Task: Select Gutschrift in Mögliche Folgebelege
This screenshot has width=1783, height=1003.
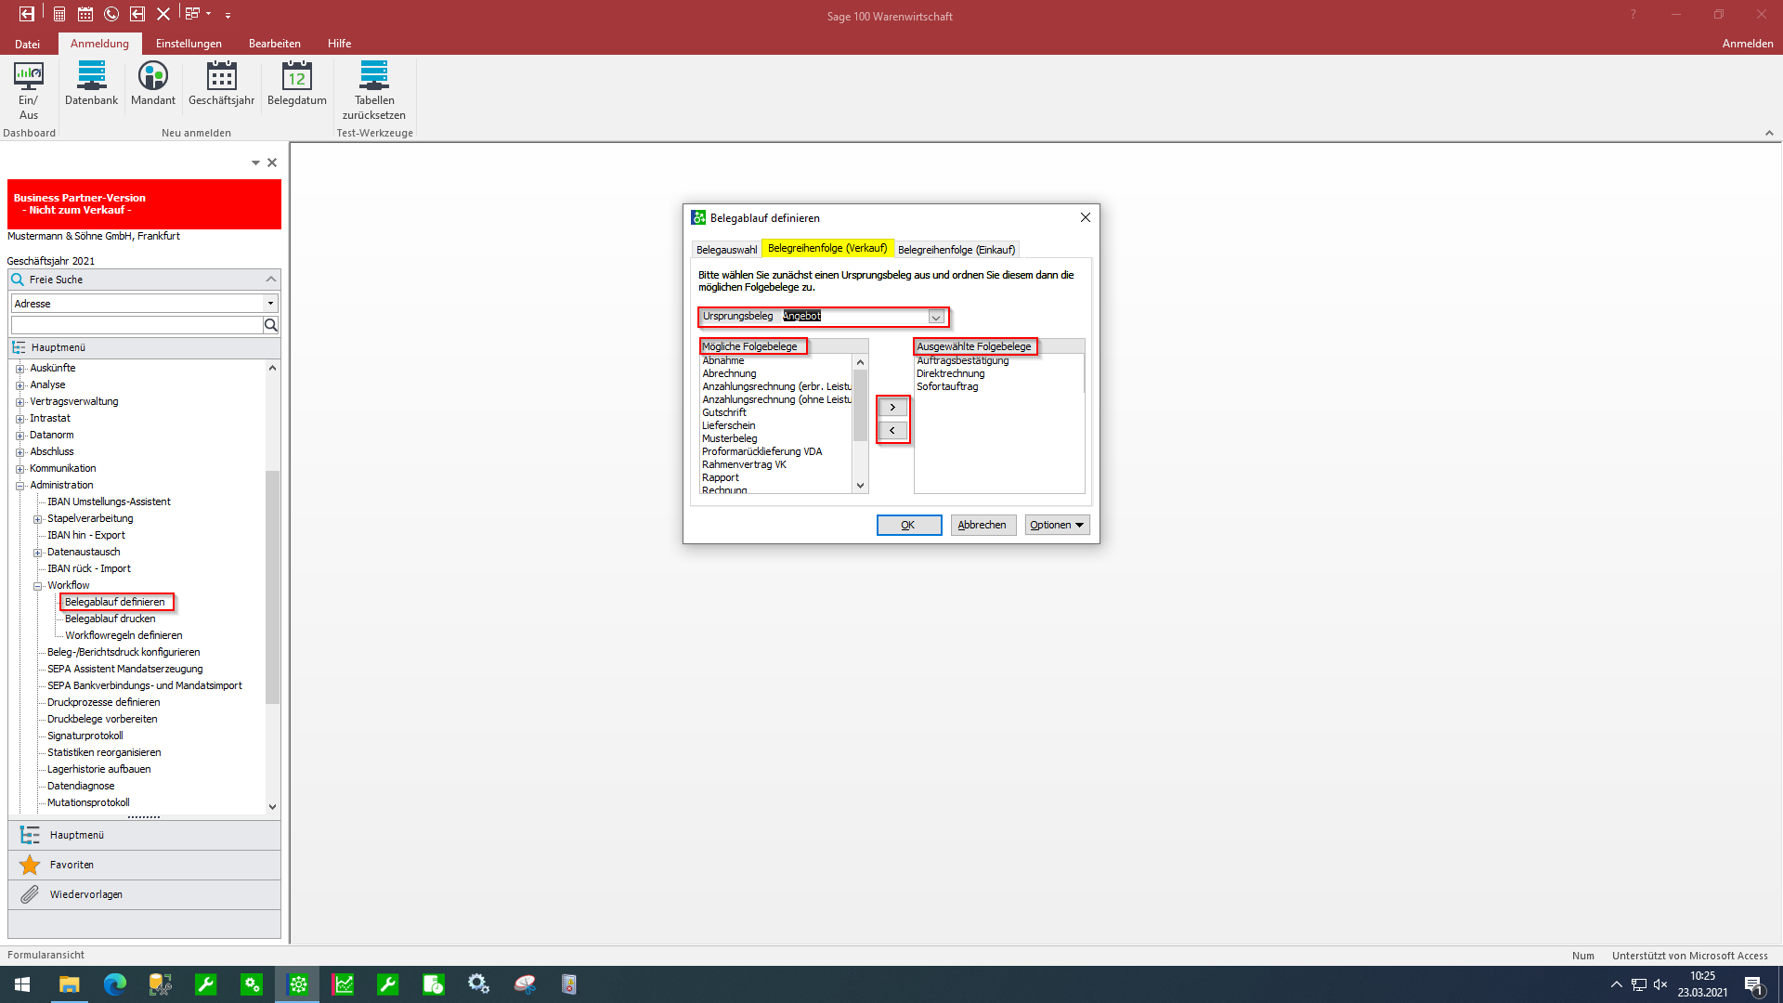Action: pos(724,413)
